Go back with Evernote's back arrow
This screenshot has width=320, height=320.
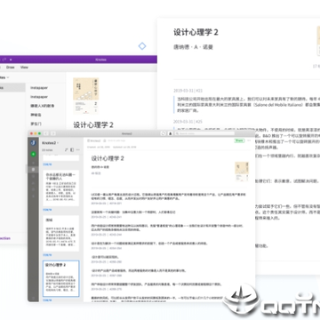(47, 133)
